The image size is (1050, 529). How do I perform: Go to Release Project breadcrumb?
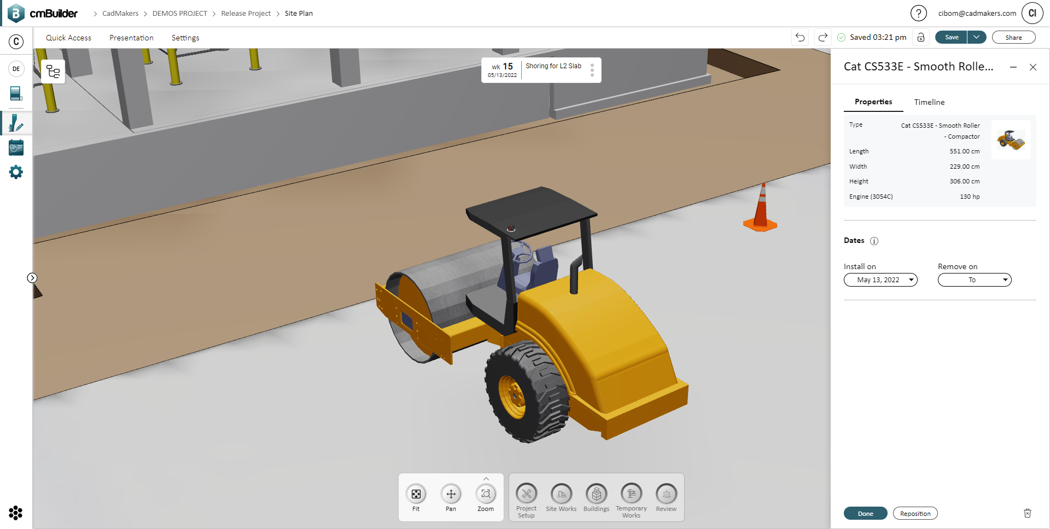tap(246, 14)
